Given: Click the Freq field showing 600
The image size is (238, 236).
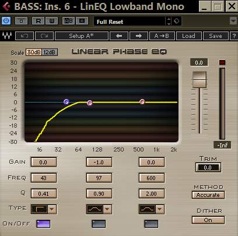Looking at the screenshot, I should tap(152, 178).
